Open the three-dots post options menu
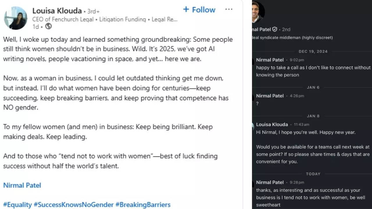Image resolution: width=372 pixels, height=209 pixels. (x=229, y=9)
